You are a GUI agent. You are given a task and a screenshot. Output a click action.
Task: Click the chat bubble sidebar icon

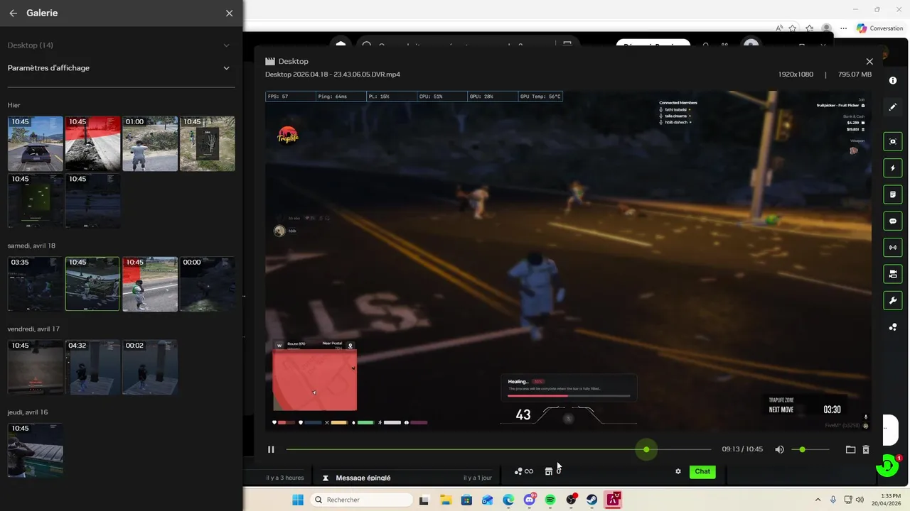click(893, 221)
